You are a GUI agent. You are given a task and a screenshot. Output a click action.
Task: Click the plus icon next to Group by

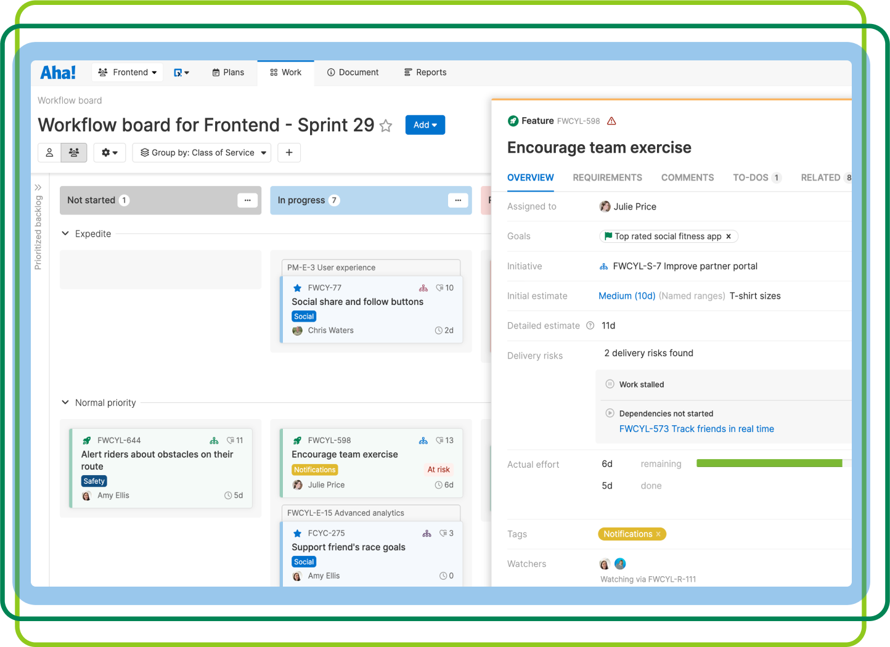(x=289, y=153)
